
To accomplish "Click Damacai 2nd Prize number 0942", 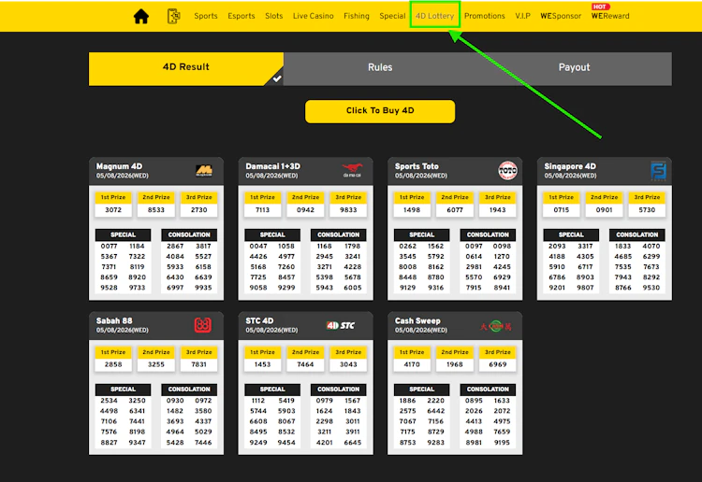I will (305, 210).
